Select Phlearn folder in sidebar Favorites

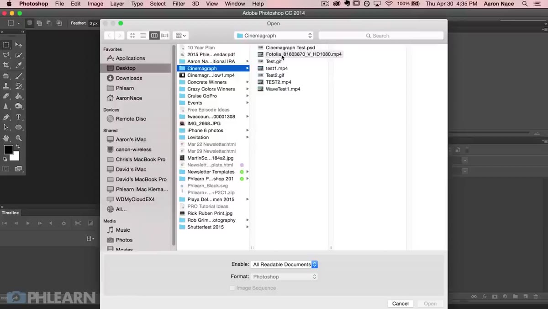(x=125, y=88)
